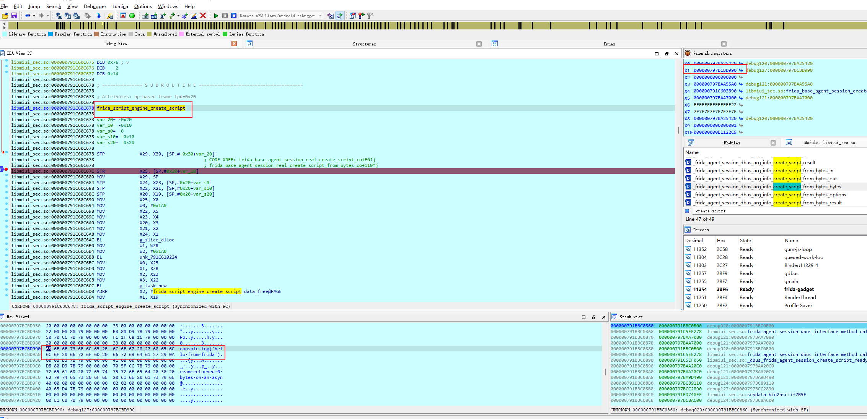Click the Unexplored legend color swatch
The image size is (867, 419).
[149, 34]
